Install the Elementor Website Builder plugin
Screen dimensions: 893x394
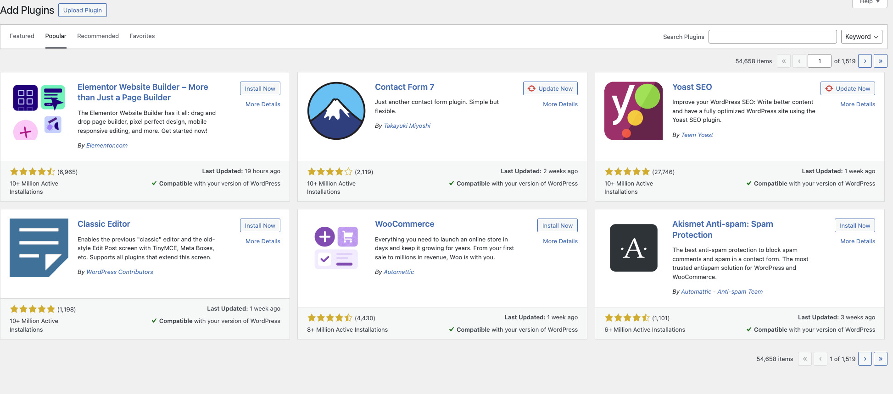[x=260, y=88]
